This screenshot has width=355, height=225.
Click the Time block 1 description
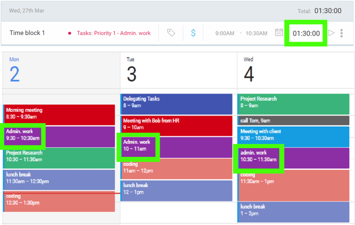(x=27, y=33)
